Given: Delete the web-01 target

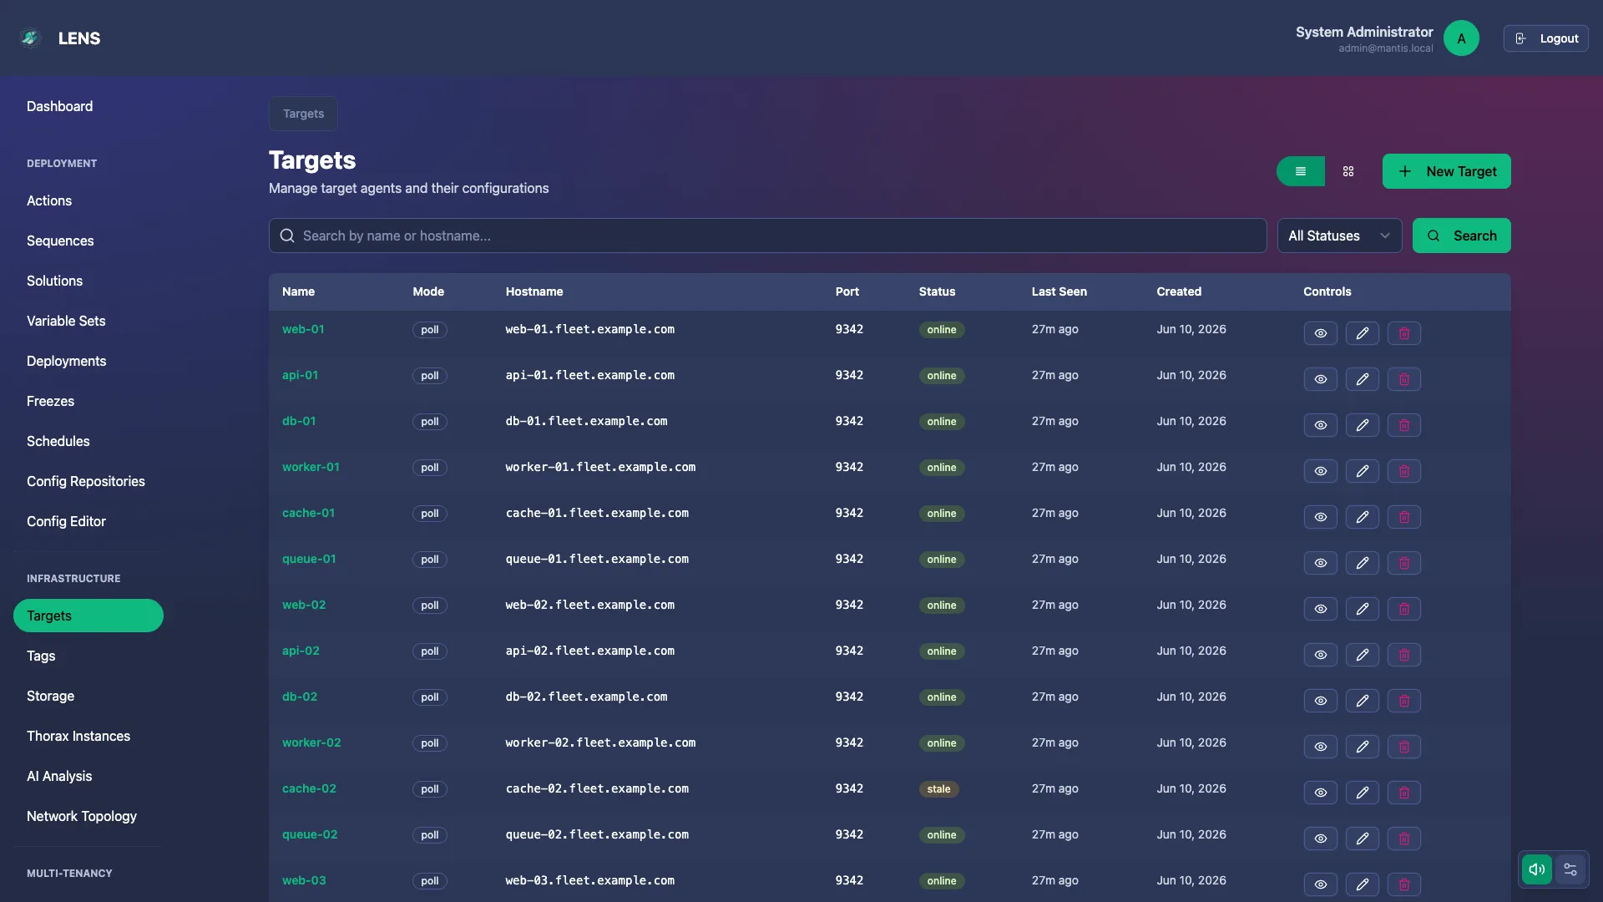Looking at the screenshot, I should tap(1404, 333).
